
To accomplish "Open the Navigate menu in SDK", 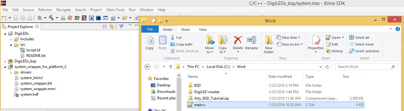I will 63,10.
